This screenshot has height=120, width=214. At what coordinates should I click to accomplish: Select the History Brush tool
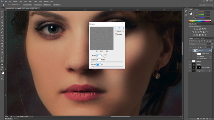point(2,38)
